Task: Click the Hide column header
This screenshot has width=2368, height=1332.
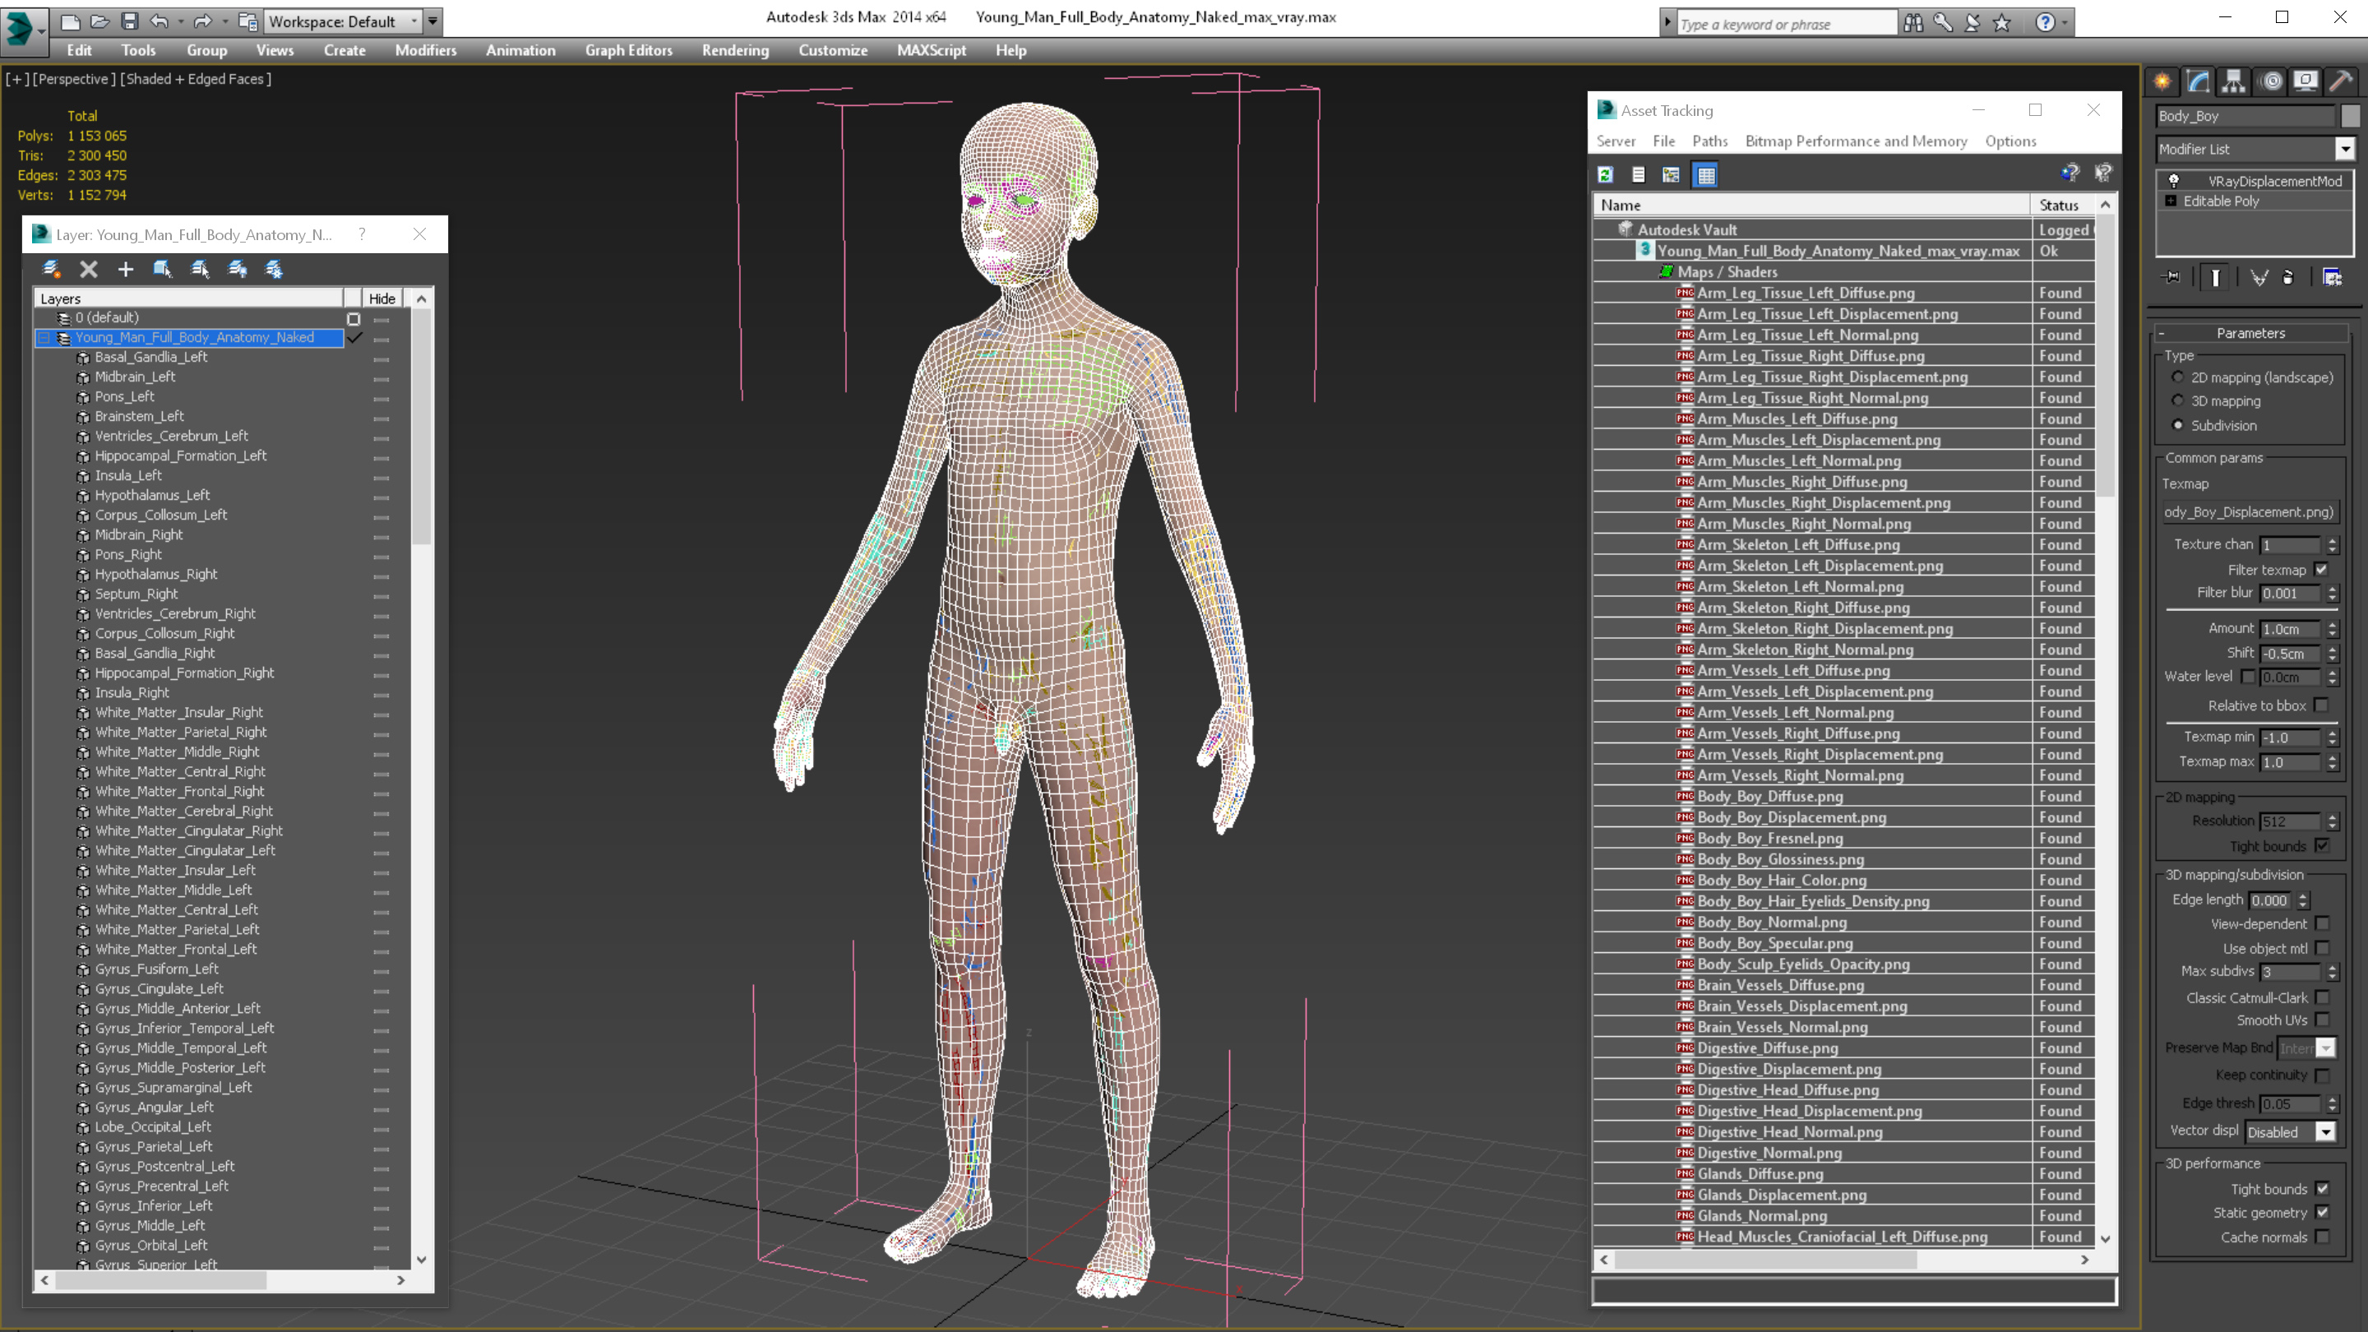Action: coord(382,298)
